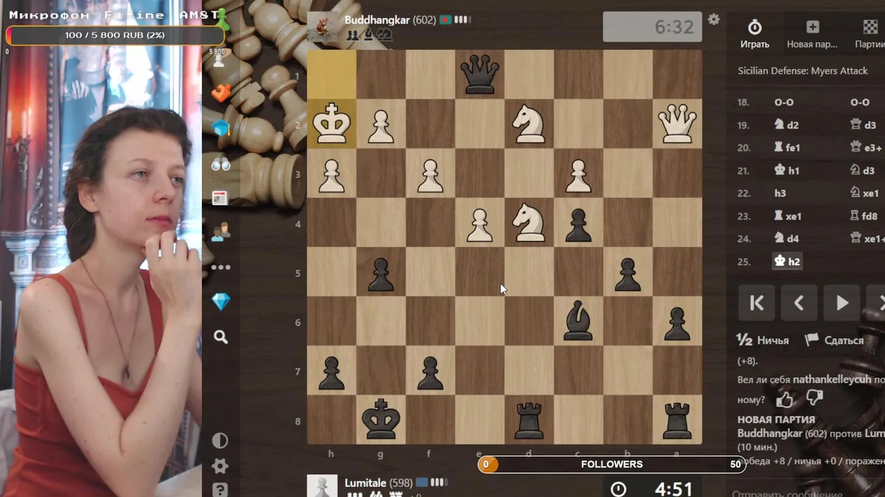This screenshot has height=497, width=885.
Task: Click the thumbs down icon
Action: pos(814,398)
